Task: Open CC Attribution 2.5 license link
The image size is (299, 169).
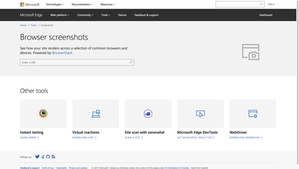Action: pyautogui.click(x=177, y=168)
